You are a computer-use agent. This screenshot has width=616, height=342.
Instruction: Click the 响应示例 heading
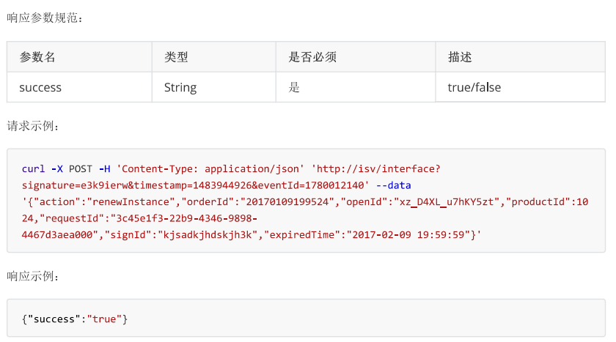[32, 276]
